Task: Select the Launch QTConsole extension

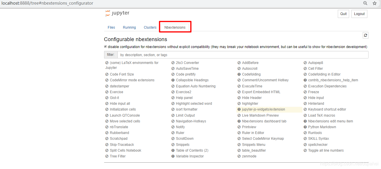Action: pyautogui.click(x=125, y=115)
